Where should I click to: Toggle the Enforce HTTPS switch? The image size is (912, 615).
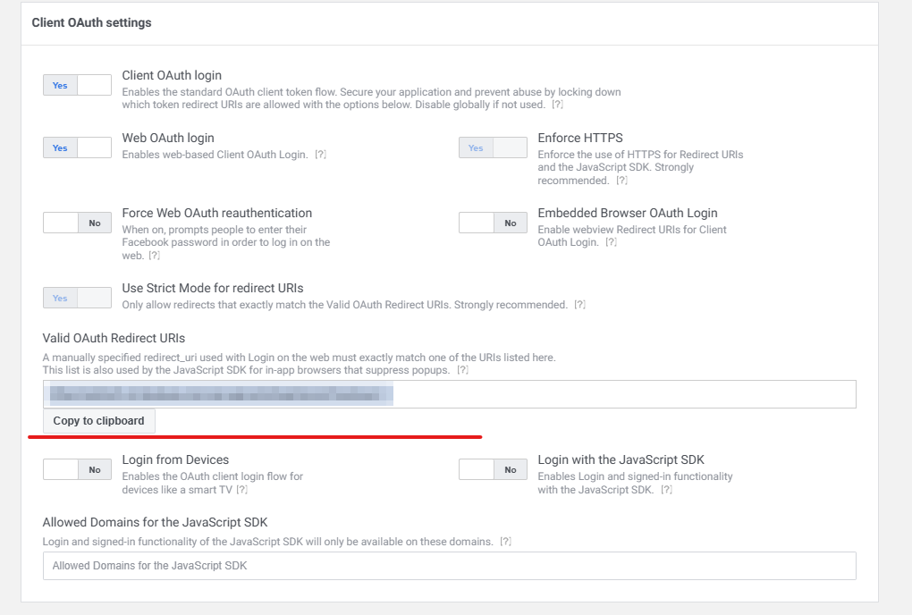pyautogui.click(x=494, y=147)
